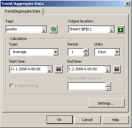This screenshot has height=128, width=132.
Task: Open the Settings... dialog
Action: point(106,103)
